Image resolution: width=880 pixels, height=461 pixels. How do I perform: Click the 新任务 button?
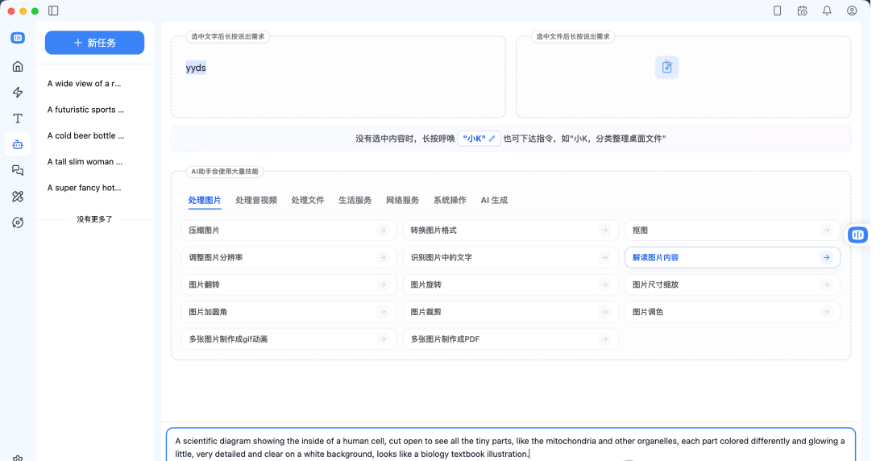(94, 43)
